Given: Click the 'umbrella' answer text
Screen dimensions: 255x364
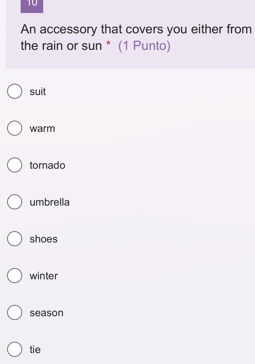Looking at the screenshot, I should coord(50,202).
